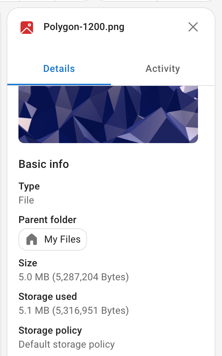The width and height of the screenshot is (222, 356).
Task: Click the Default storage policy text
Action: [66, 344]
